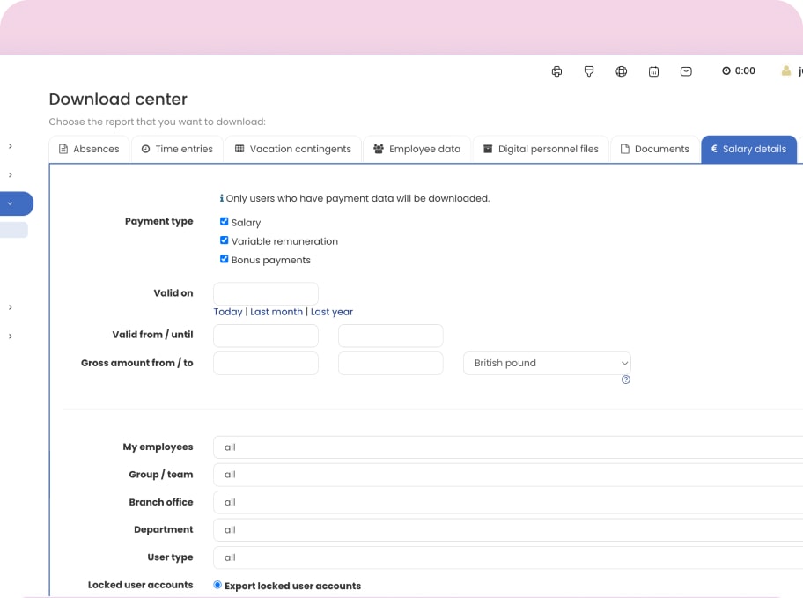Click the 0:00 time tracking clock
The width and height of the screenshot is (803, 598).
738,71
